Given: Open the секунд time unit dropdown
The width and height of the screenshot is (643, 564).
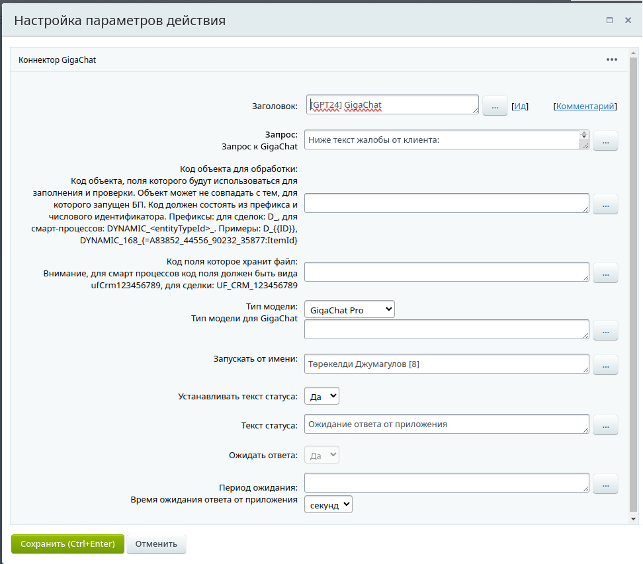Looking at the screenshot, I should click(x=328, y=504).
